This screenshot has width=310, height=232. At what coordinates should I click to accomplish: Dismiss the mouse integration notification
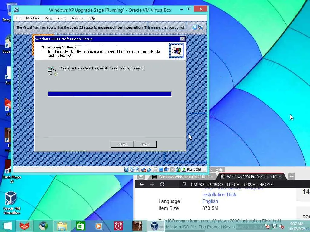[195, 27]
